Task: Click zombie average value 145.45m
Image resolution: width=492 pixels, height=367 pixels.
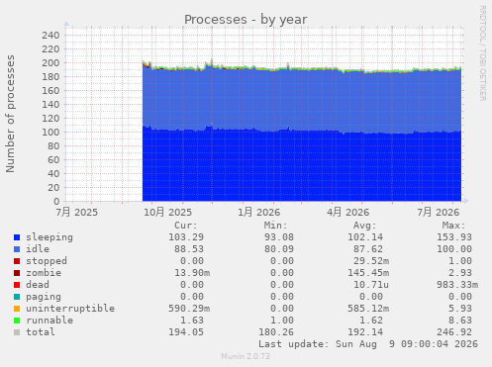Action: [368, 273]
